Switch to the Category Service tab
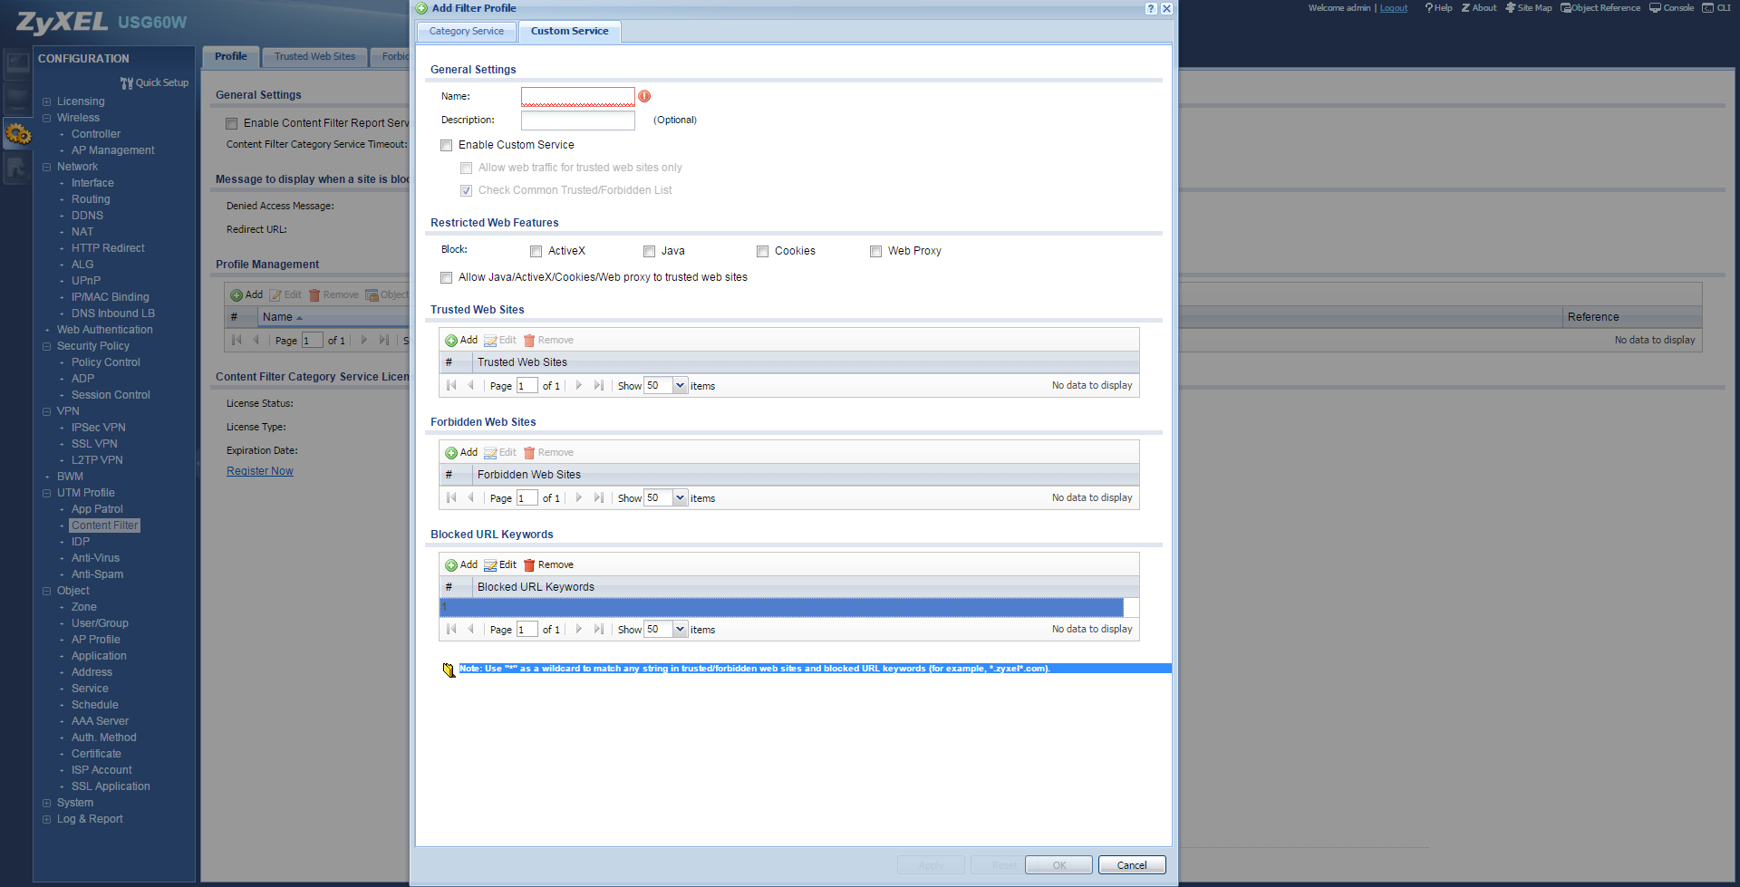This screenshot has height=887, width=1740. (467, 32)
